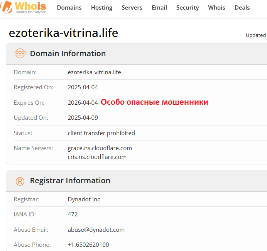Select registrar name Dynadot Inc

click(x=84, y=199)
